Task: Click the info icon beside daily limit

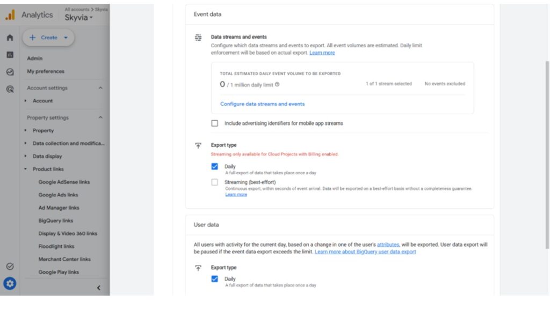Action: [277, 84]
